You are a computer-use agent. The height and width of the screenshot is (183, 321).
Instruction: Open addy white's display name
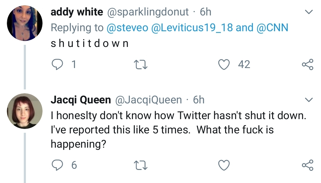[77, 12]
